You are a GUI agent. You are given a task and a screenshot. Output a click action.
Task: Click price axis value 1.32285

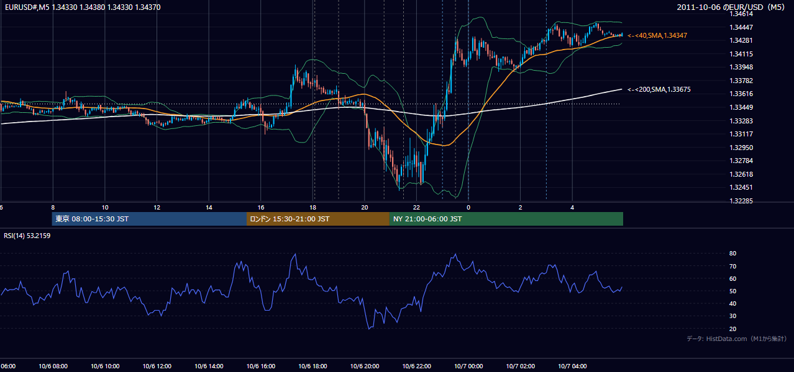point(741,201)
